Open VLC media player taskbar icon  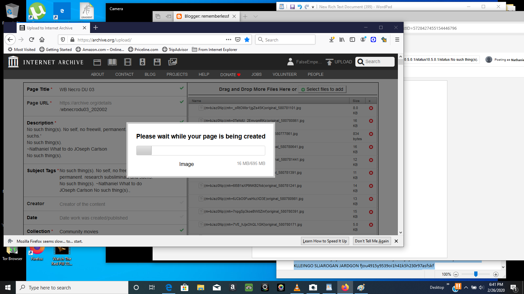coord(297,287)
